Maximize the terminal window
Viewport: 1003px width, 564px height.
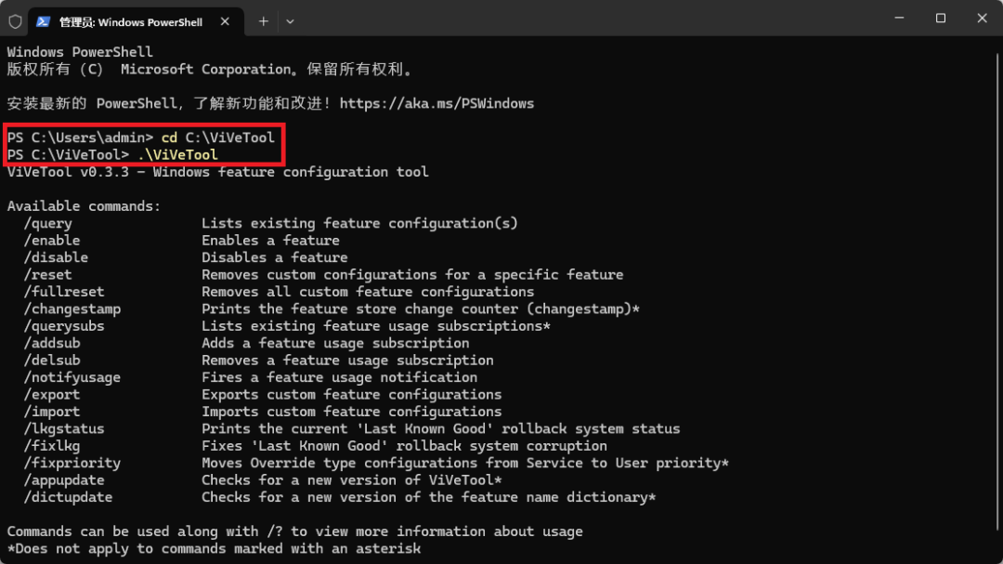[x=940, y=18]
